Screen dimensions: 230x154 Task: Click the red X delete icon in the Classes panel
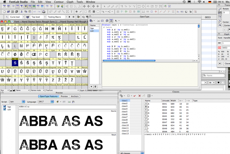(140, 96)
